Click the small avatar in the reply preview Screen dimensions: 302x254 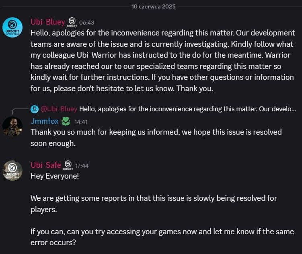35,109
